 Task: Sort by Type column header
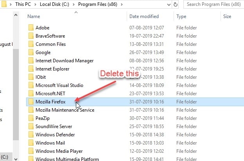tap(181, 16)
